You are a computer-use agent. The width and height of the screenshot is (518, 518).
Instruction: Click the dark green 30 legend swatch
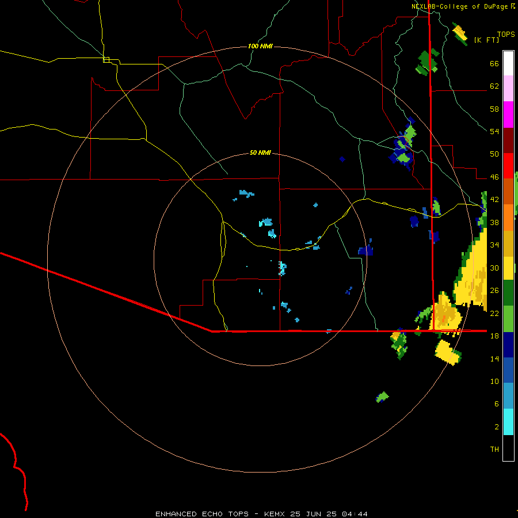coord(508,293)
